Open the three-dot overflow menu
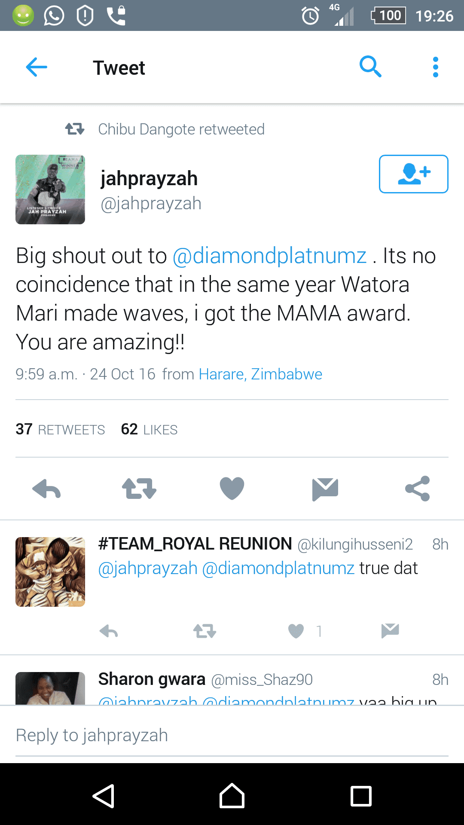 pos(436,67)
